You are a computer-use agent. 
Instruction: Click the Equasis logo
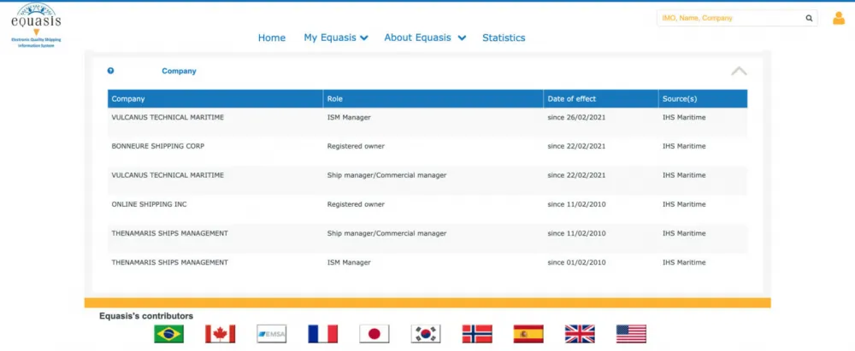37,25
